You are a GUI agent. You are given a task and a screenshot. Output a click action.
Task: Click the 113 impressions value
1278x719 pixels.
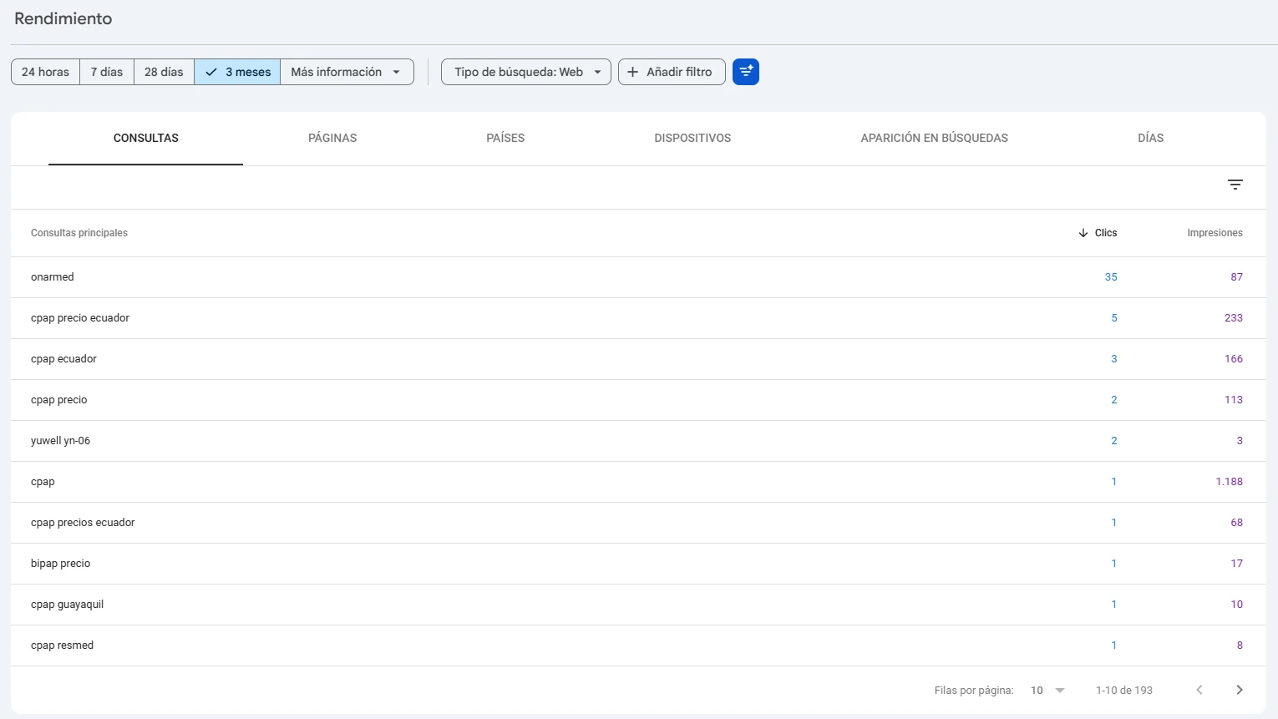click(x=1234, y=400)
